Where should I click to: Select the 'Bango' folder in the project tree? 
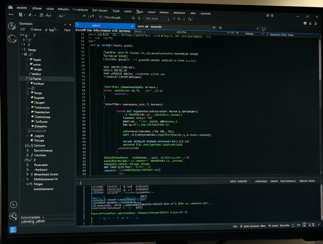click(37, 93)
